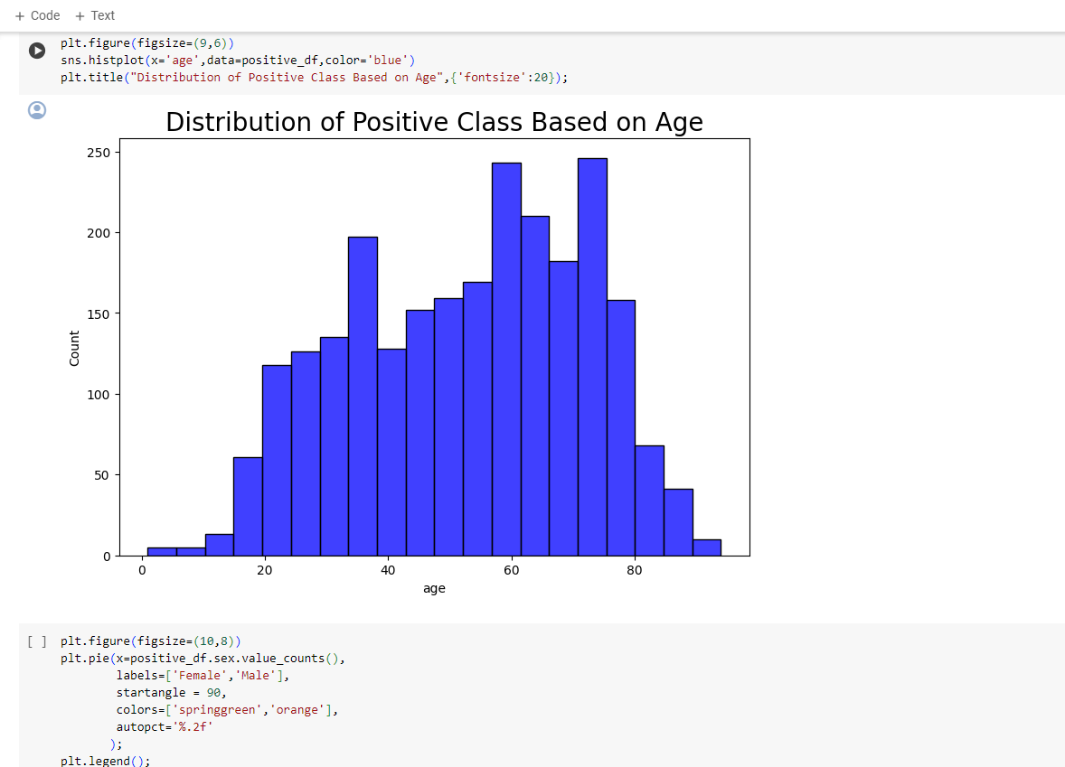Click the labels=['Female','Male'] line
Viewport: 1065px width, 767px height.
[x=203, y=676]
